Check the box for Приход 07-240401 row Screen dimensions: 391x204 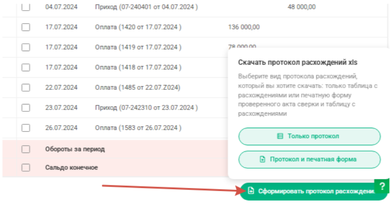[26, 7]
